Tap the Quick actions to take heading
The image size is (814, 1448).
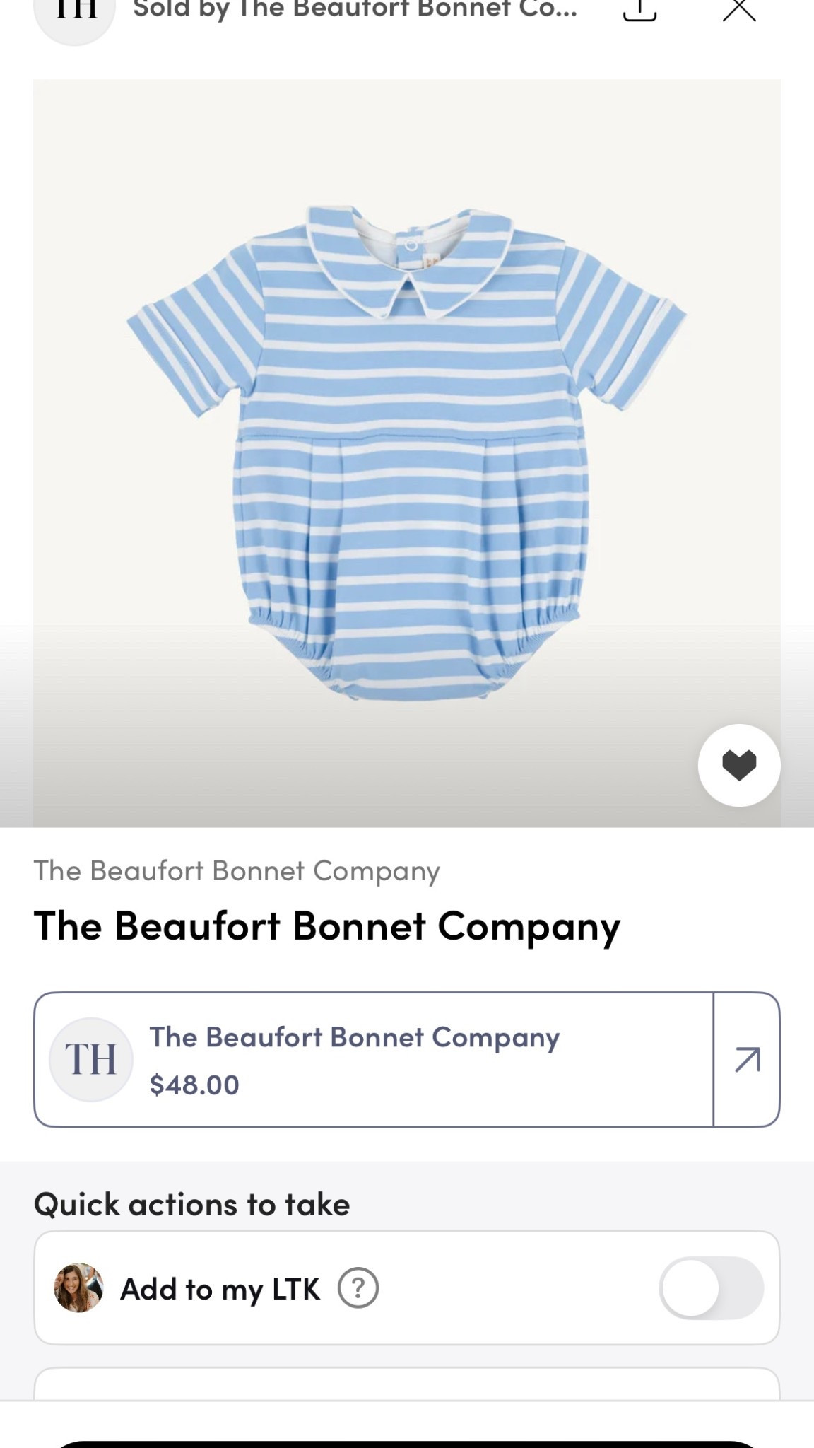[191, 1204]
